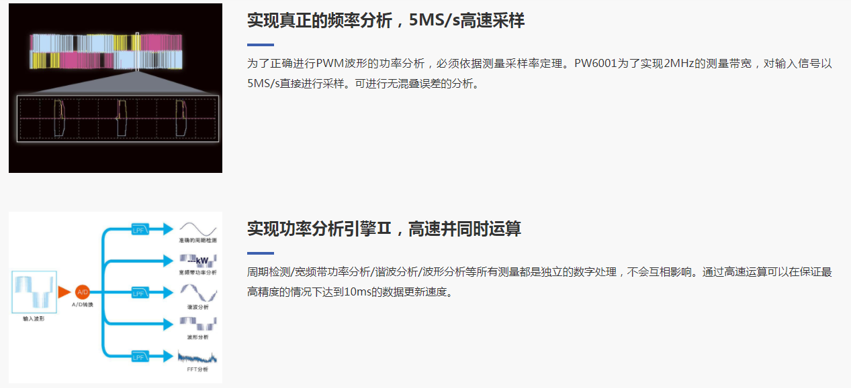Viewport: 851px width, 388px height.
Task: Click the 波形分析 waveform analysis icon
Action: pos(197,324)
